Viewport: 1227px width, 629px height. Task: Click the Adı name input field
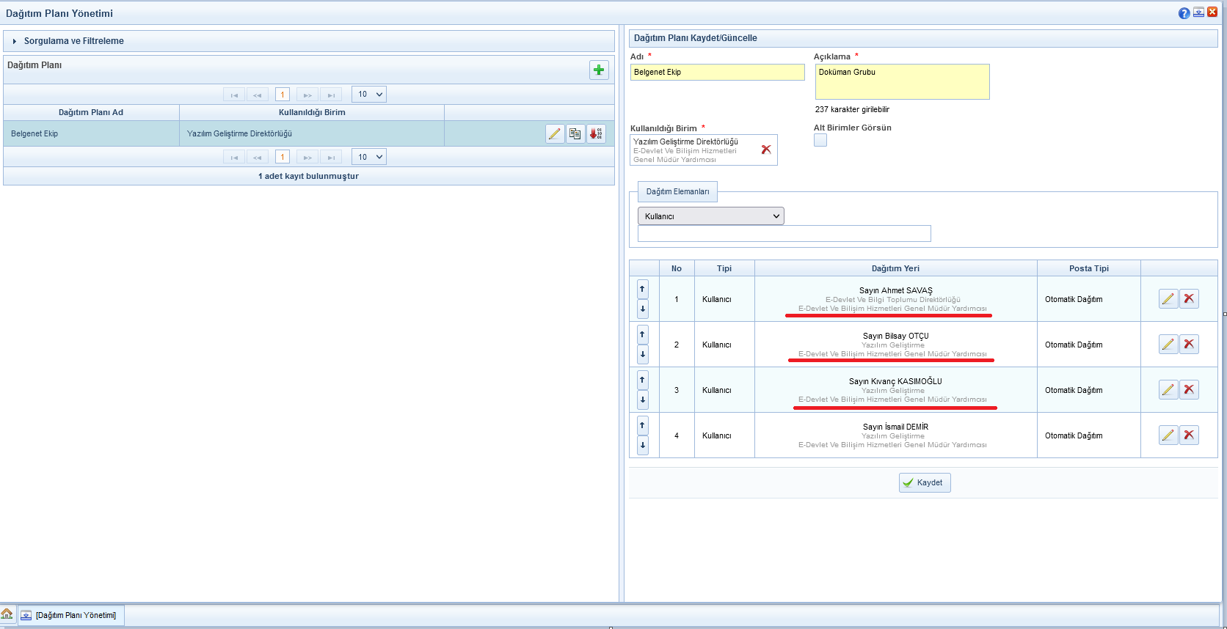tap(717, 72)
